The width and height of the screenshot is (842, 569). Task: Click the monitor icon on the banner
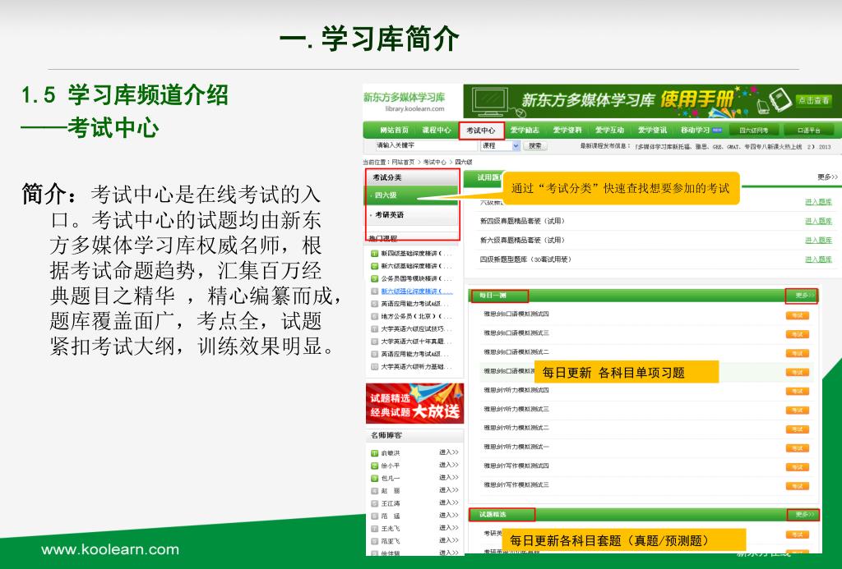490,101
